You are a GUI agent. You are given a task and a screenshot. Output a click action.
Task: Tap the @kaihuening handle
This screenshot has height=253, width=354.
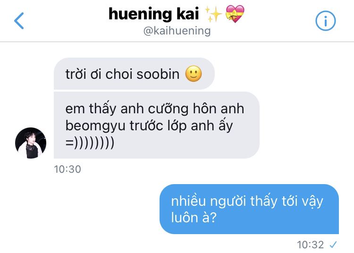click(x=177, y=31)
